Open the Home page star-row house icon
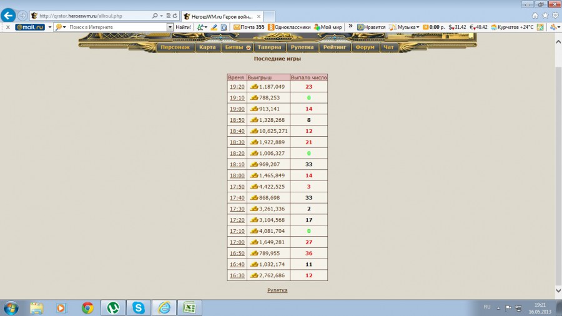This screenshot has height=316, width=562. pyautogui.click(x=535, y=15)
